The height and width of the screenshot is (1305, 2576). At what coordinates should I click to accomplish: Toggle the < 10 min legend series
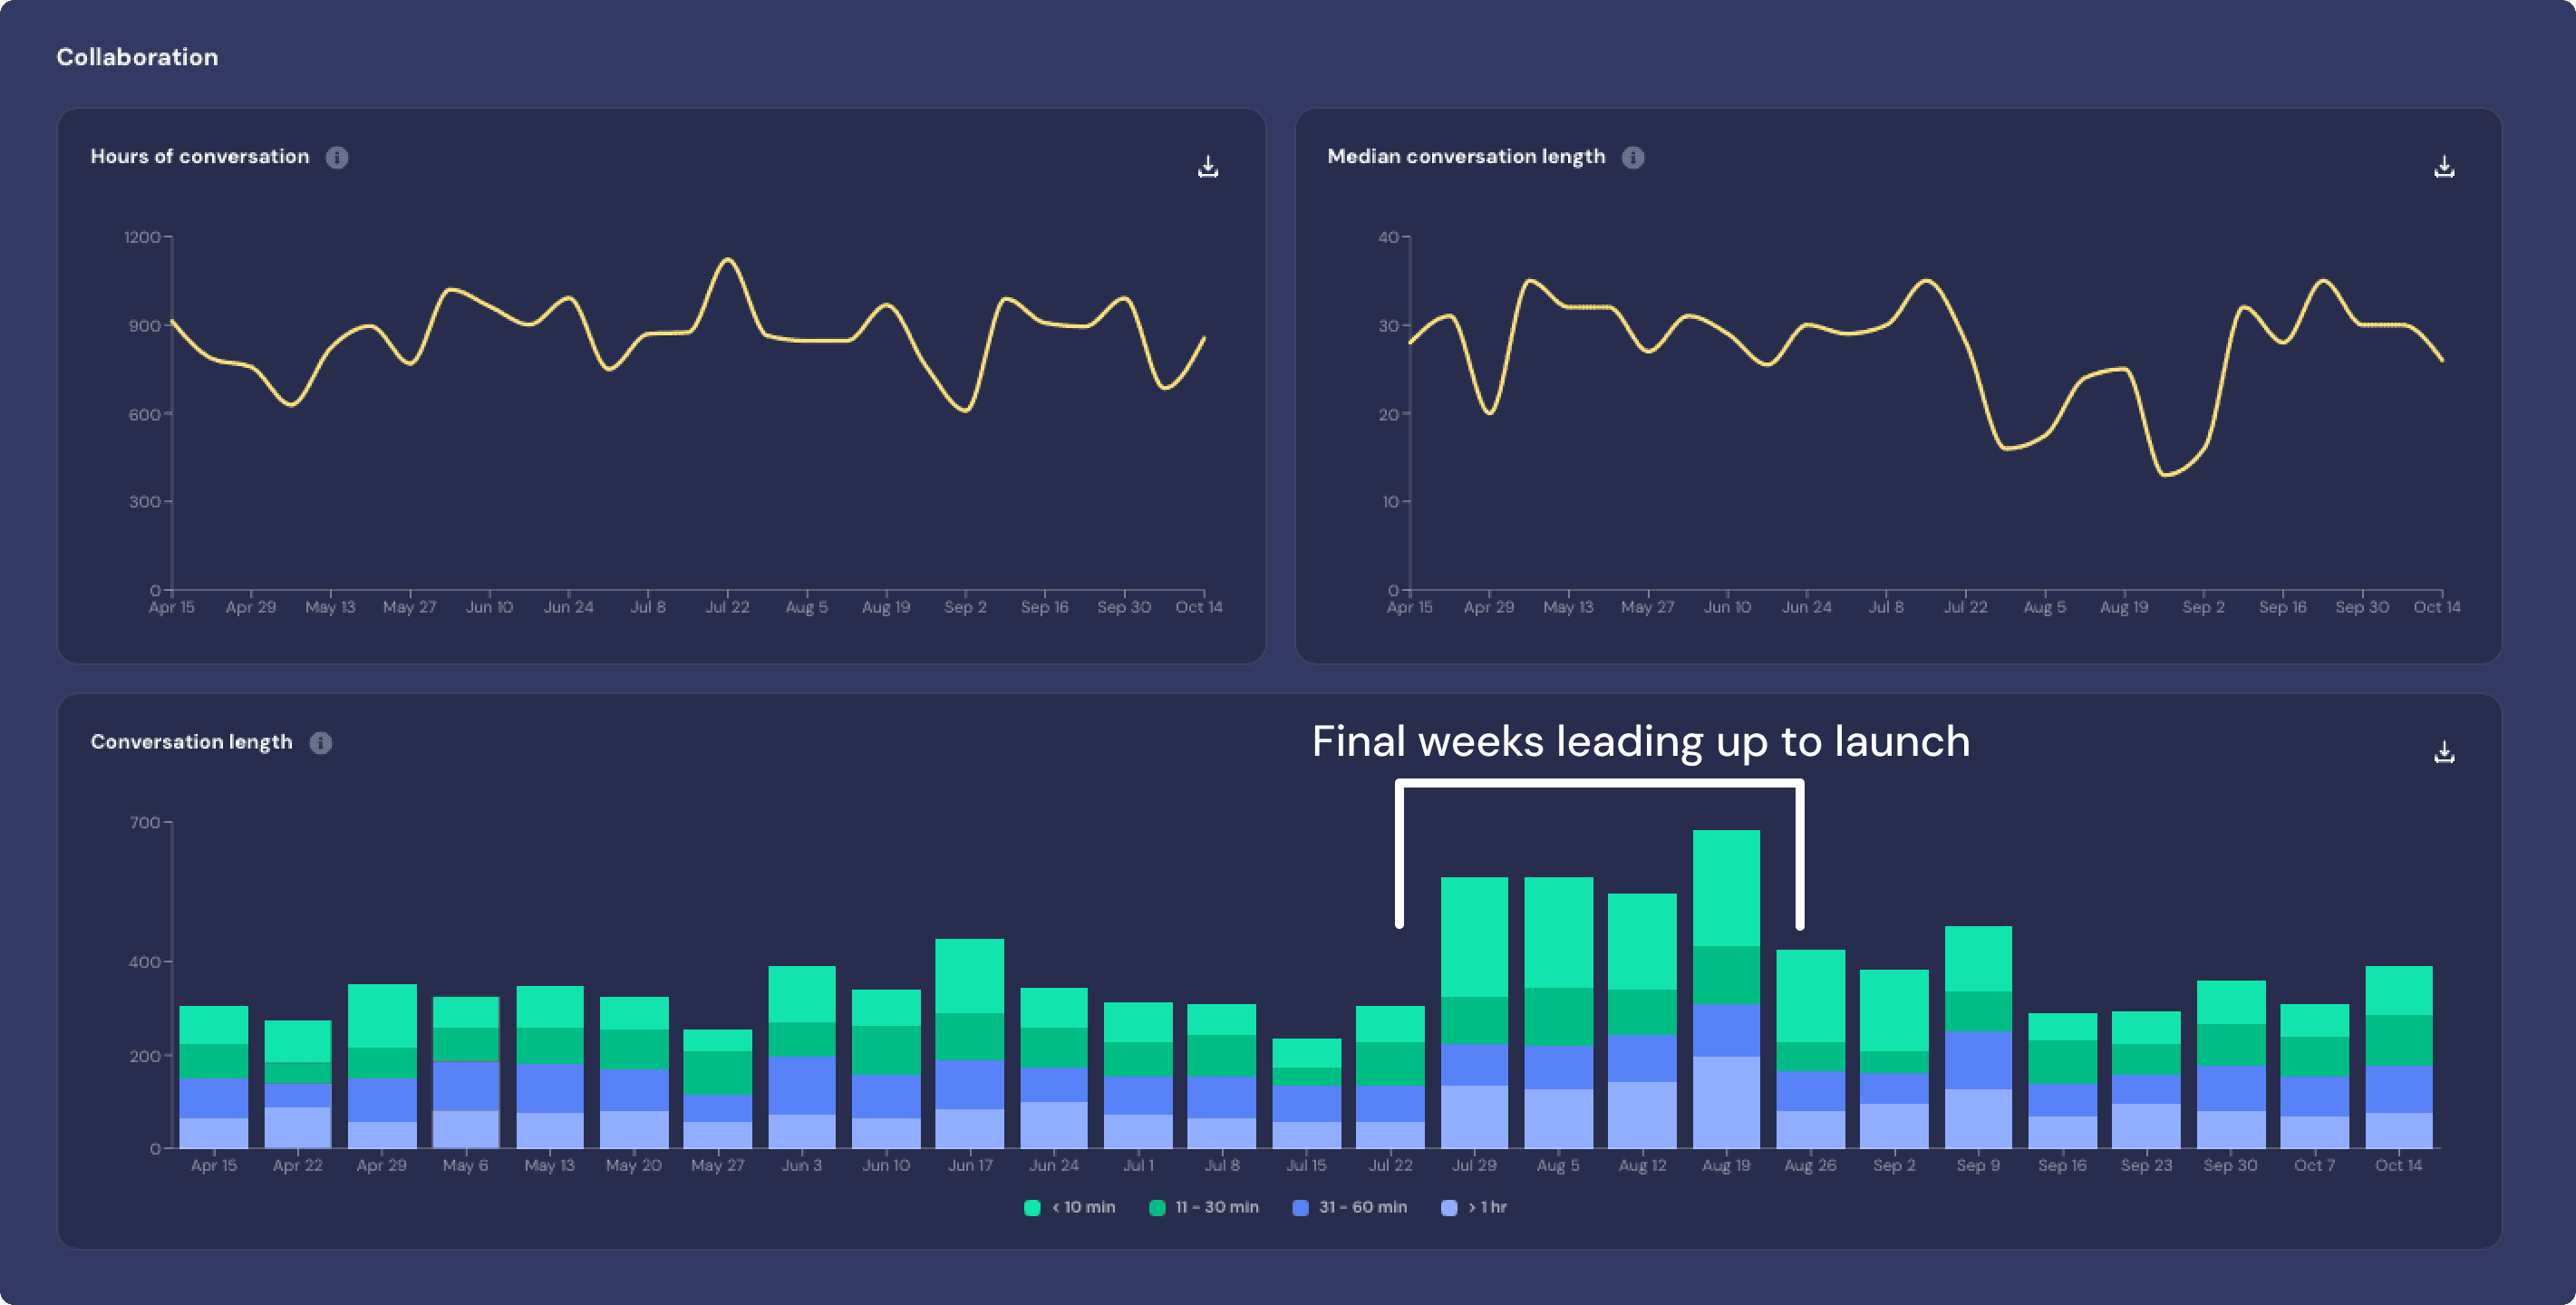(1070, 1207)
